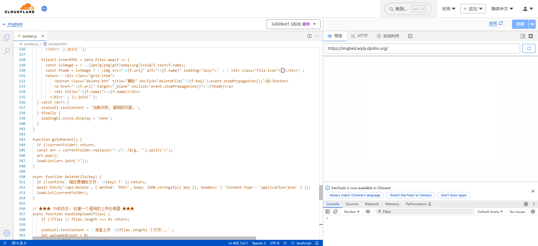538x246 pixels.
Task: Clear the console with the clear icon
Action: click(335, 212)
